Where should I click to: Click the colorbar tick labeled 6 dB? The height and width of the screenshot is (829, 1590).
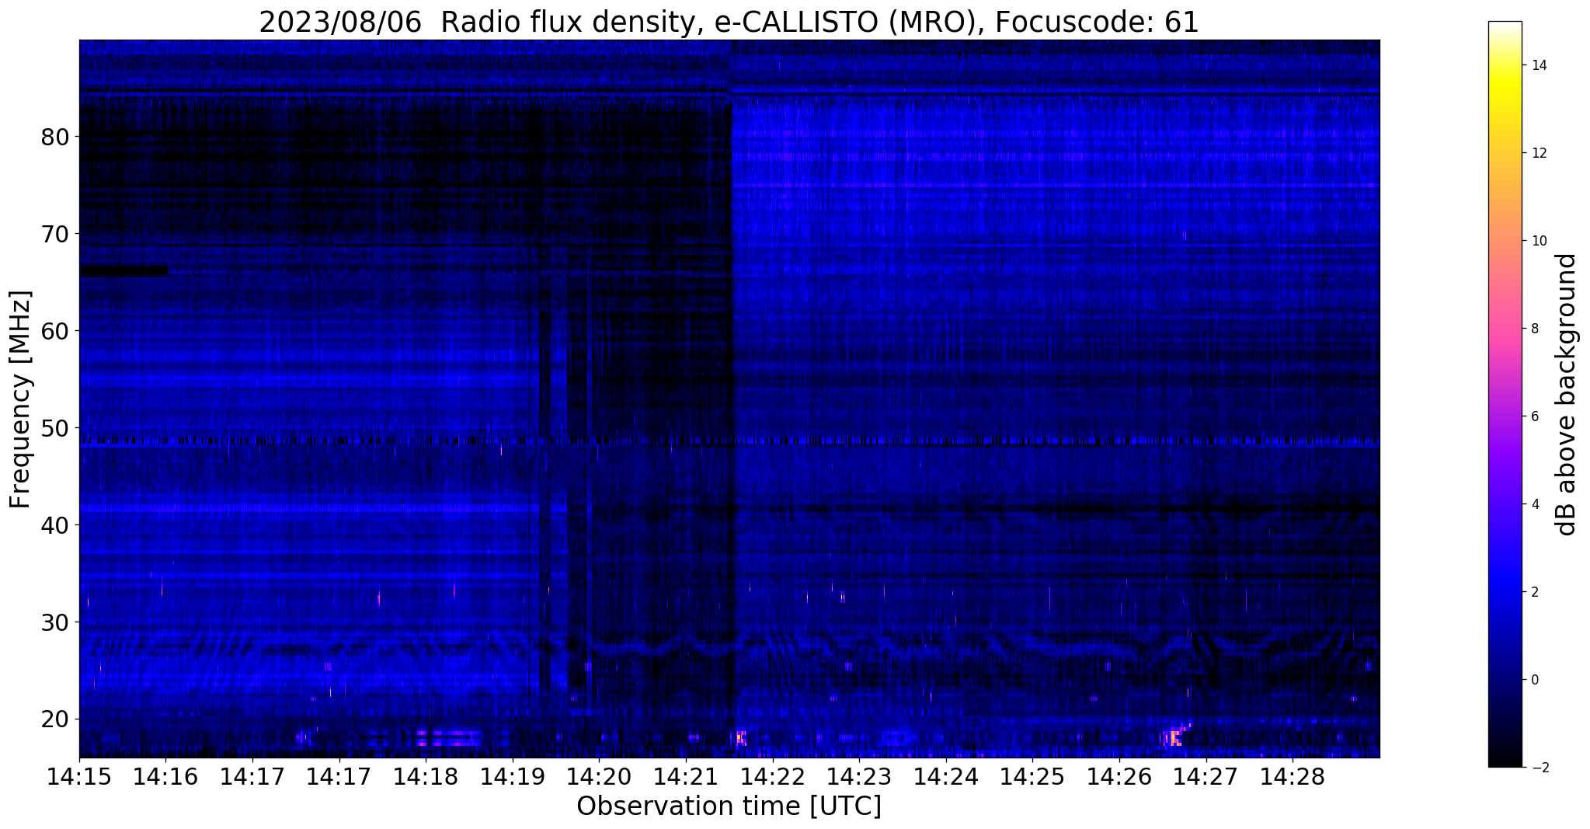(x=1534, y=416)
